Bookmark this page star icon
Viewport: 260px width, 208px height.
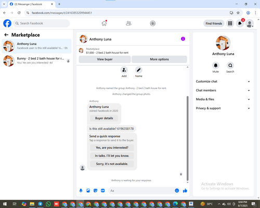pos(238,13)
